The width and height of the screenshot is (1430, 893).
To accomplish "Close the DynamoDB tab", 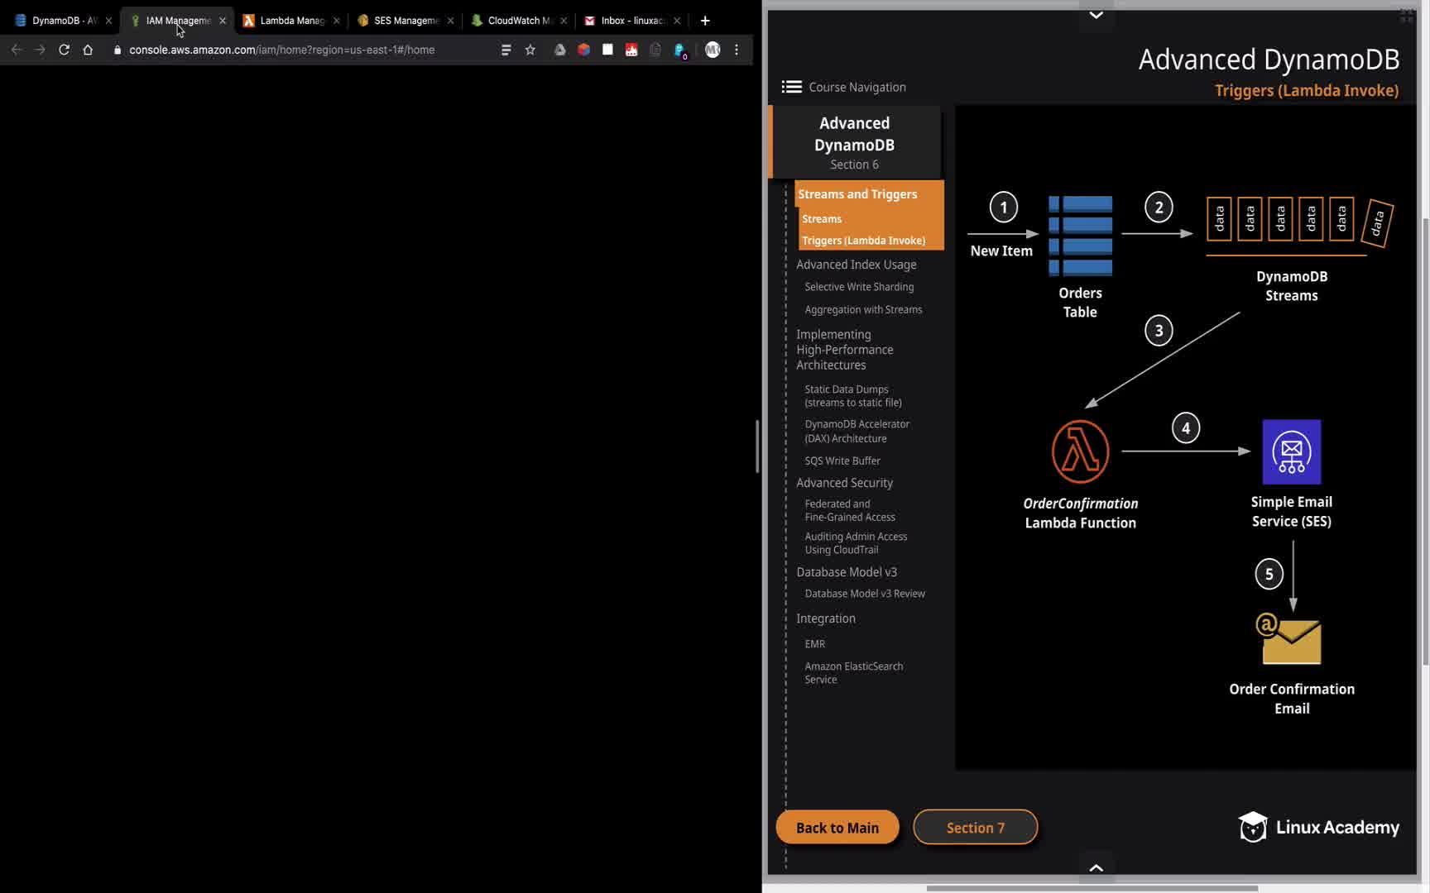I will (108, 21).
